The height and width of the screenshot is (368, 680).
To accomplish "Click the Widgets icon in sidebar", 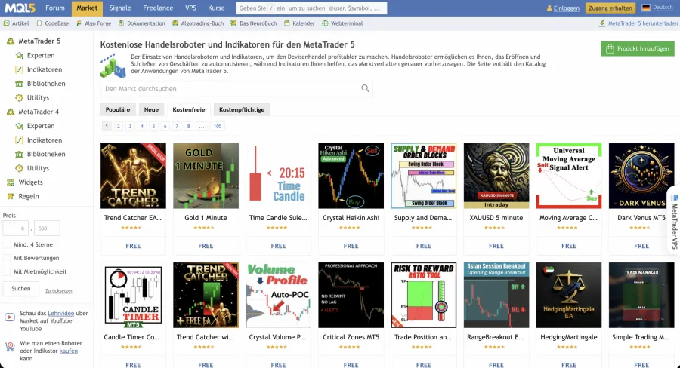I will [x=11, y=182].
